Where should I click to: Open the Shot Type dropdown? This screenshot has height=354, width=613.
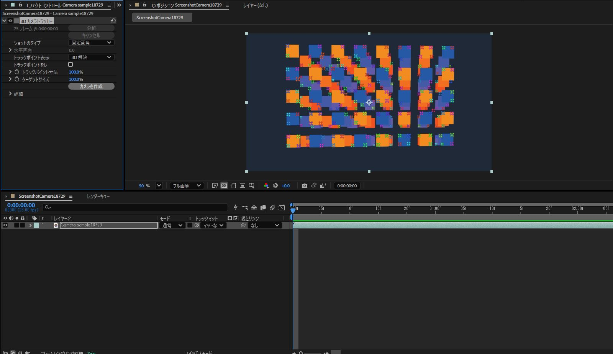[91, 43]
